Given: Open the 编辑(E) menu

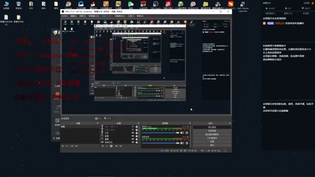Looking at the screenshot, I should click(73, 16).
